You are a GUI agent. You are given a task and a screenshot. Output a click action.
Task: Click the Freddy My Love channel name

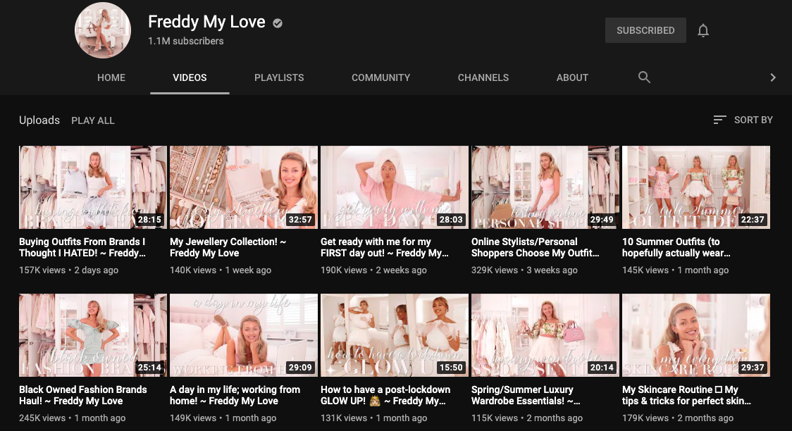coord(206,22)
